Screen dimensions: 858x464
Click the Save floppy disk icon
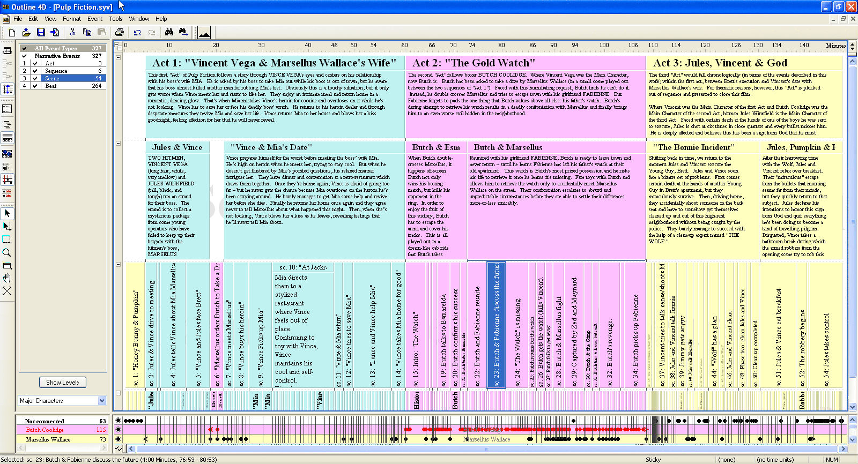[41, 33]
